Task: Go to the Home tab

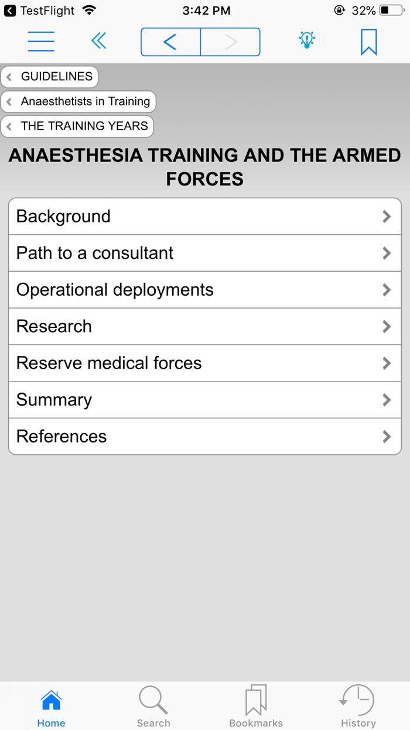Action: click(51, 707)
